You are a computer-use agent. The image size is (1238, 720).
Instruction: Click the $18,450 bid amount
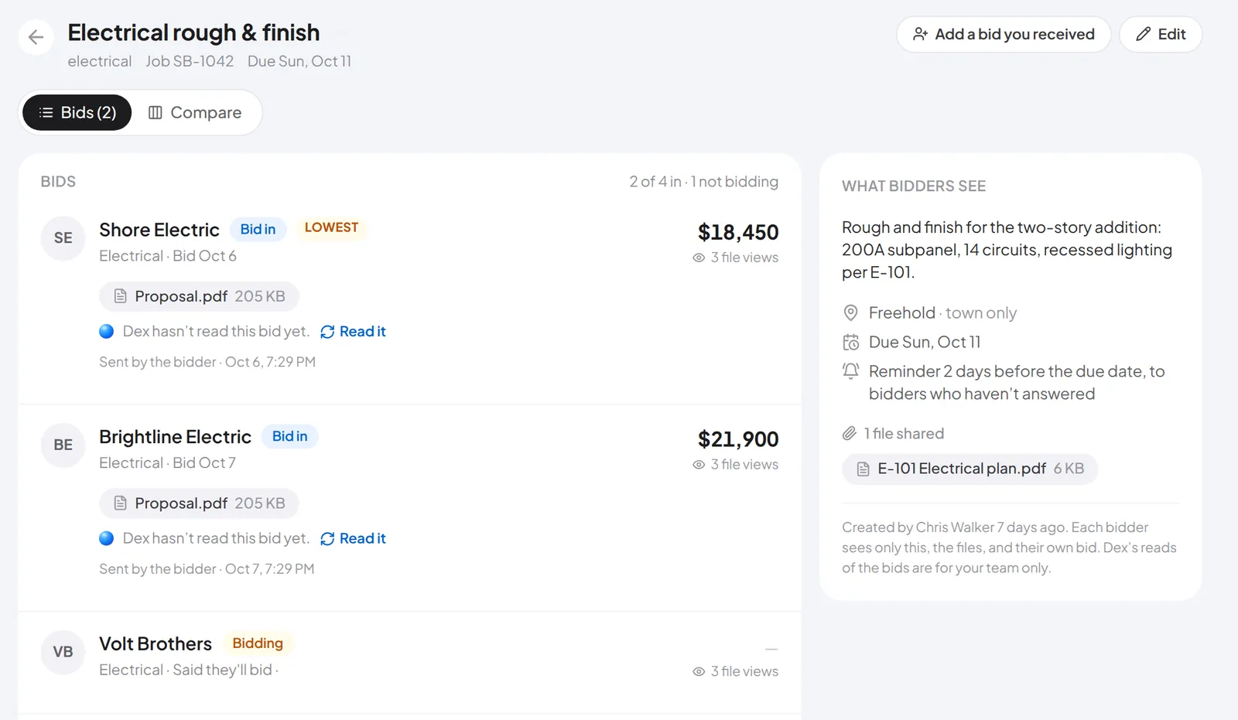click(738, 232)
